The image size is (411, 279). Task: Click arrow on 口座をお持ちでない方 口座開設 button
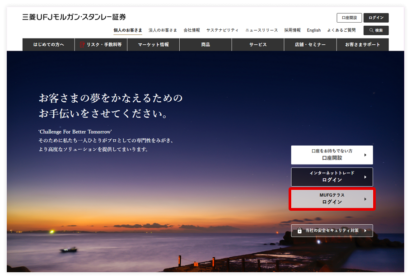pyautogui.click(x=365, y=155)
